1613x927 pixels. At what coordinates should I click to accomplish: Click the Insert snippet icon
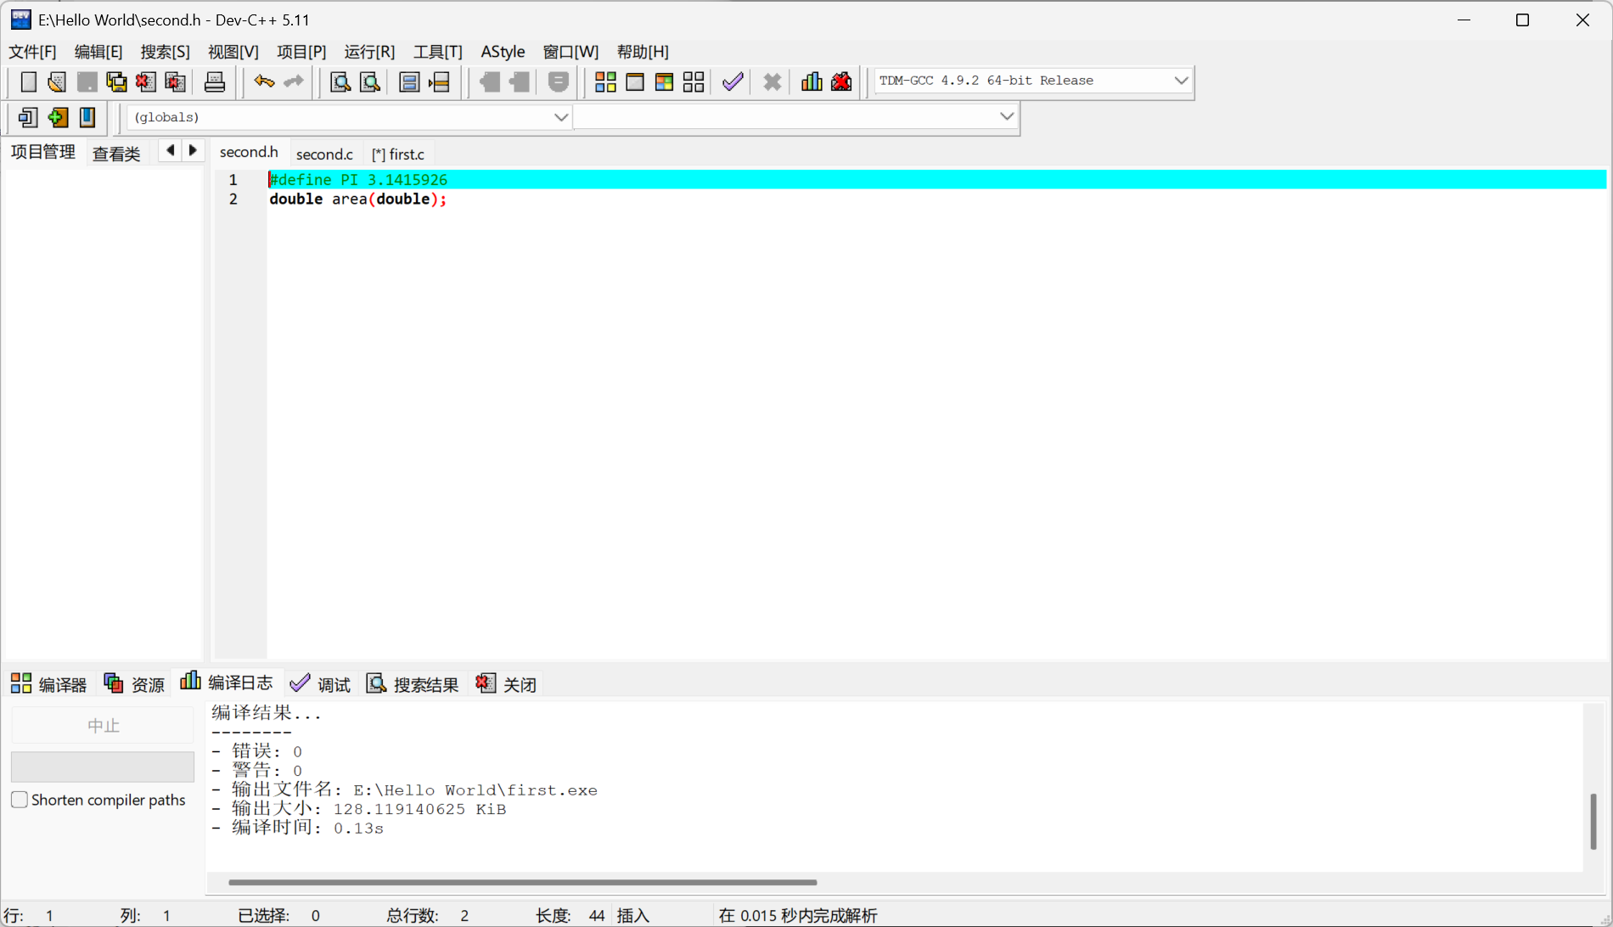[28, 117]
